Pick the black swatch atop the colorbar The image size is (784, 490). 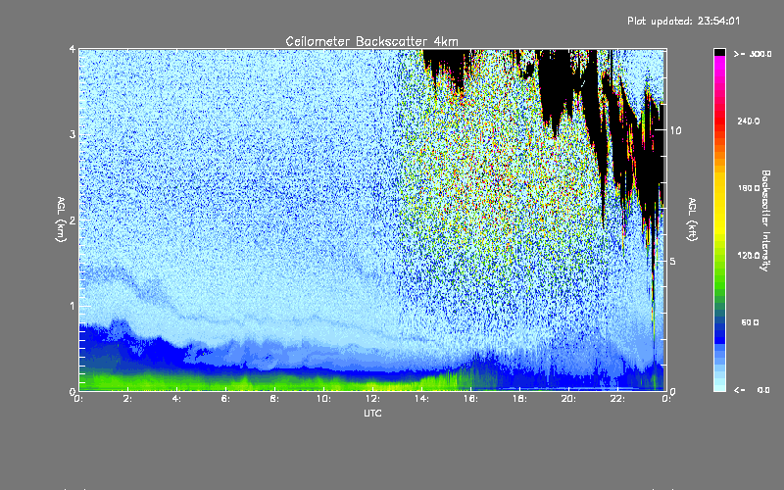point(719,52)
